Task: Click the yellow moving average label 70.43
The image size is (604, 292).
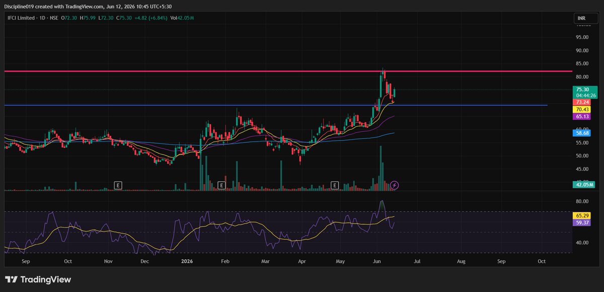Action: point(582,109)
